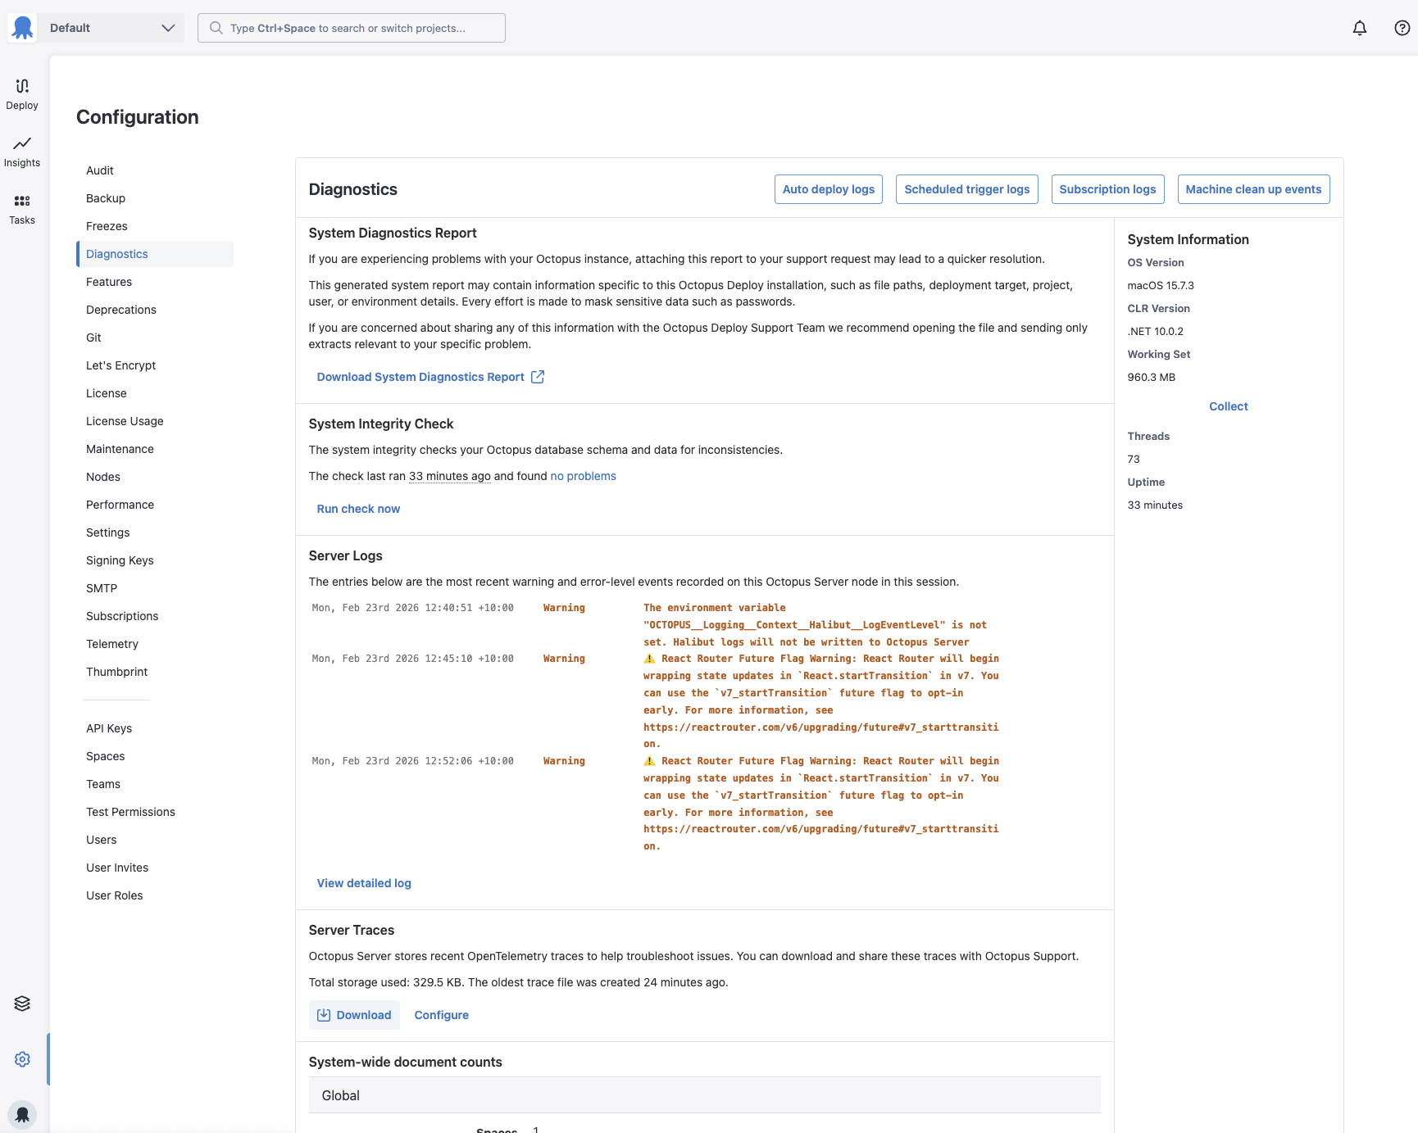
Task: Go to the Audit section
Action: [99, 170]
